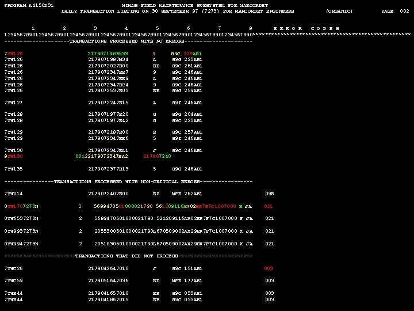Click the '261AB1' value
Screen dimensions: 414x311
(x=193, y=66)
